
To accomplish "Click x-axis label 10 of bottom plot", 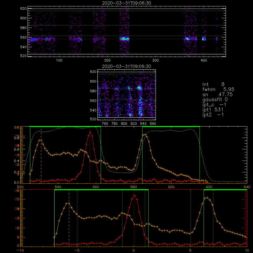I will pyautogui.click(x=247, y=250).
